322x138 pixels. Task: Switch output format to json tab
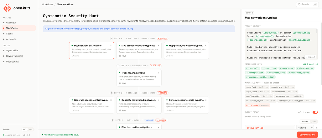313,122
